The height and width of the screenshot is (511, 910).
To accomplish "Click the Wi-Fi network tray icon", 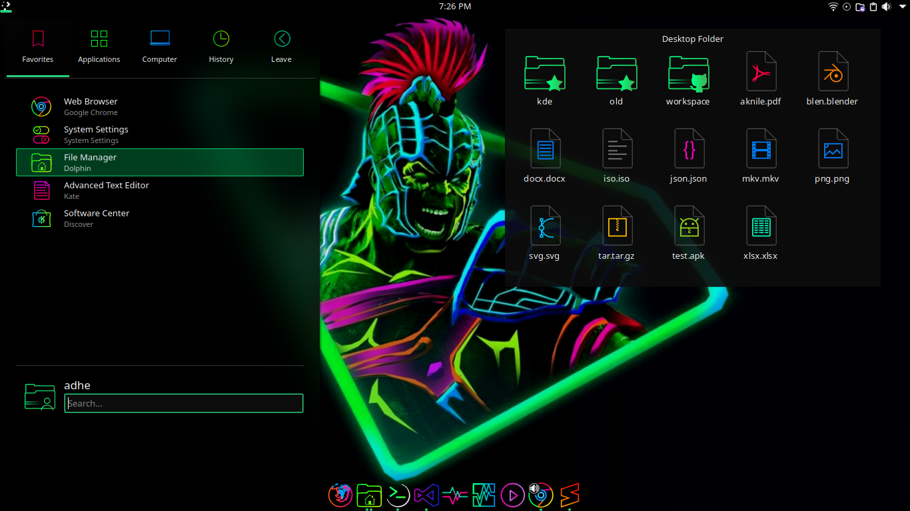I will pyautogui.click(x=833, y=7).
